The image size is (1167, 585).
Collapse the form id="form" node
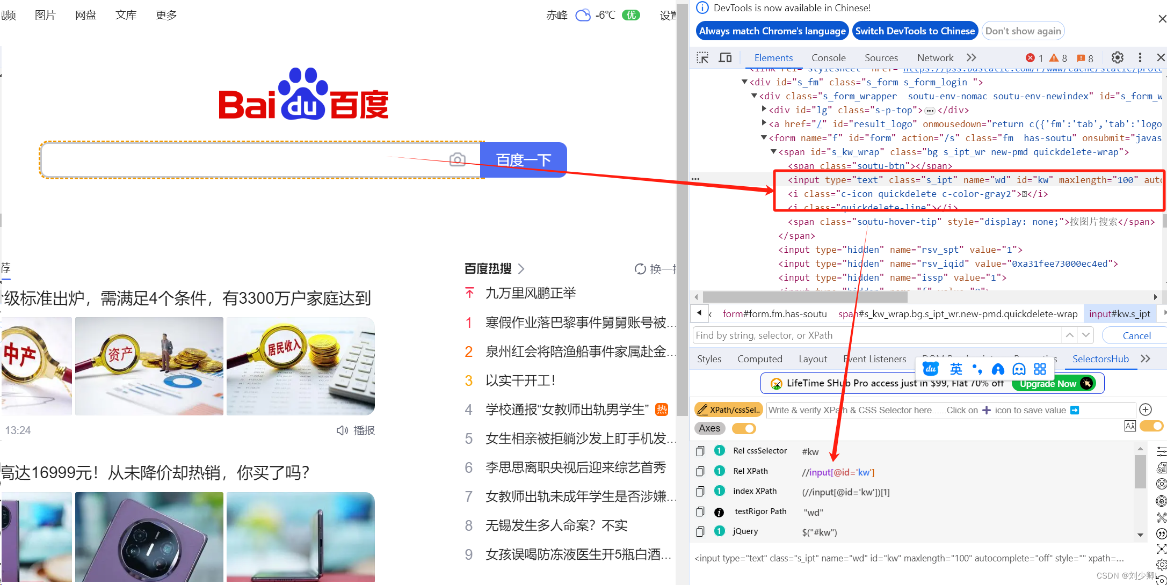pos(764,137)
